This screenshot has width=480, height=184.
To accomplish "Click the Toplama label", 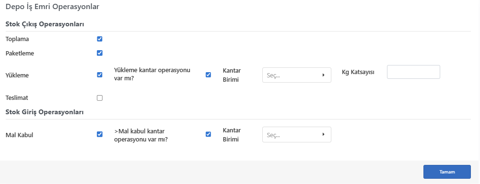I will pyautogui.click(x=17, y=39).
